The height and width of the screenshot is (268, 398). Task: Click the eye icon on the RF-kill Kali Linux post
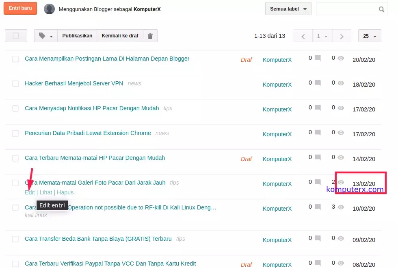(340, 207)
